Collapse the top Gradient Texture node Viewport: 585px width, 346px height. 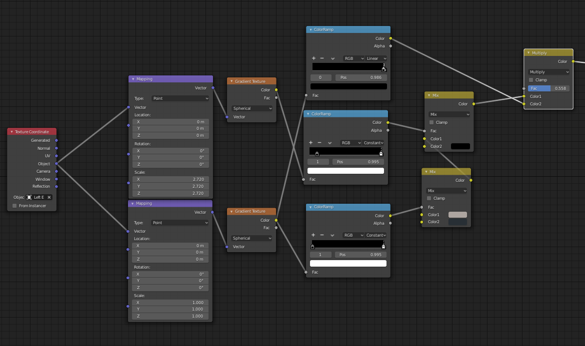[x=231, y=81]
